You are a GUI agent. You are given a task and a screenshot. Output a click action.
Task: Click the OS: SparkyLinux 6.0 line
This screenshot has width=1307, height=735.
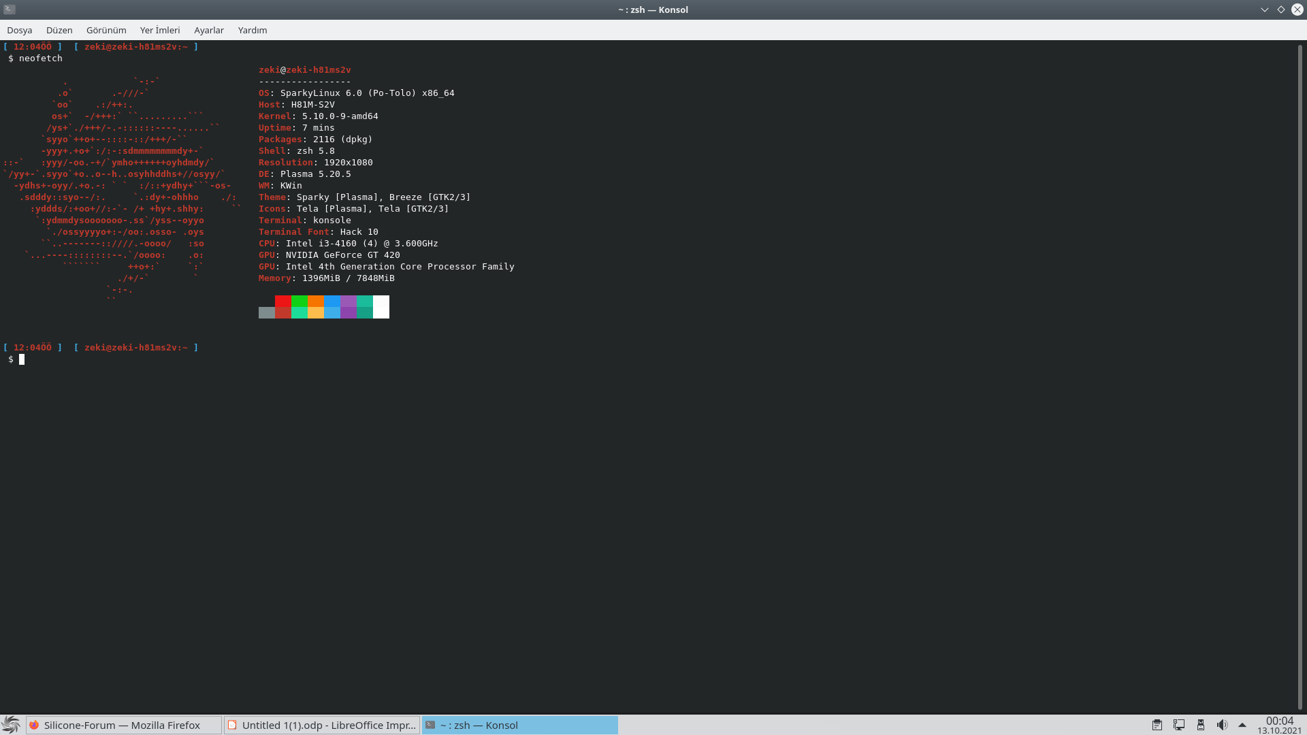coord(357,93)
